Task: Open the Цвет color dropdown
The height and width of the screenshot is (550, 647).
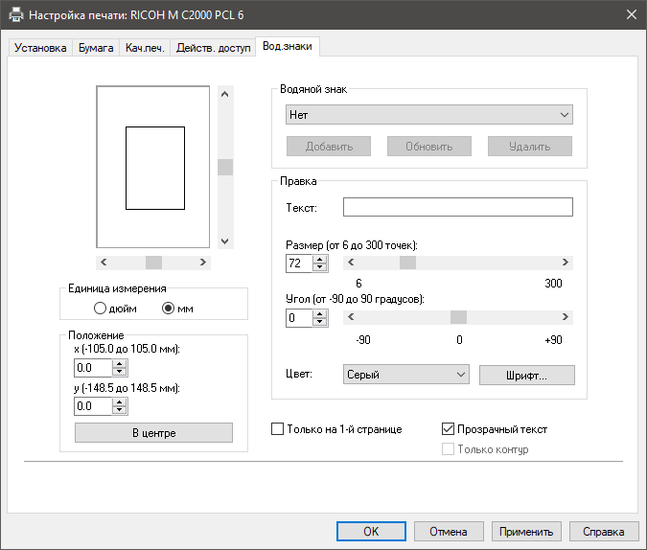Action: coord(405,375)
